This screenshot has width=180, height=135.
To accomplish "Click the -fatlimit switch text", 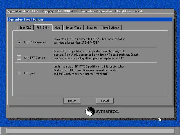I will click(101, 74).
